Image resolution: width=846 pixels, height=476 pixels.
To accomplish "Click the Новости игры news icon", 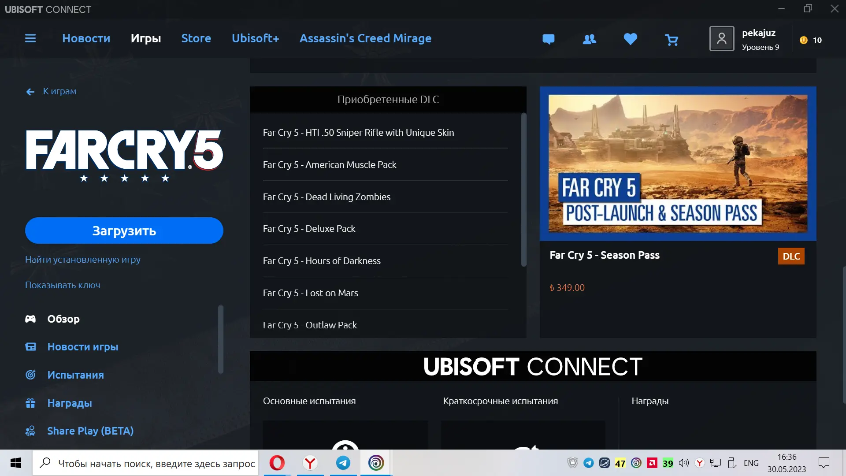I will pyautogui.click(x=30, y=347).
